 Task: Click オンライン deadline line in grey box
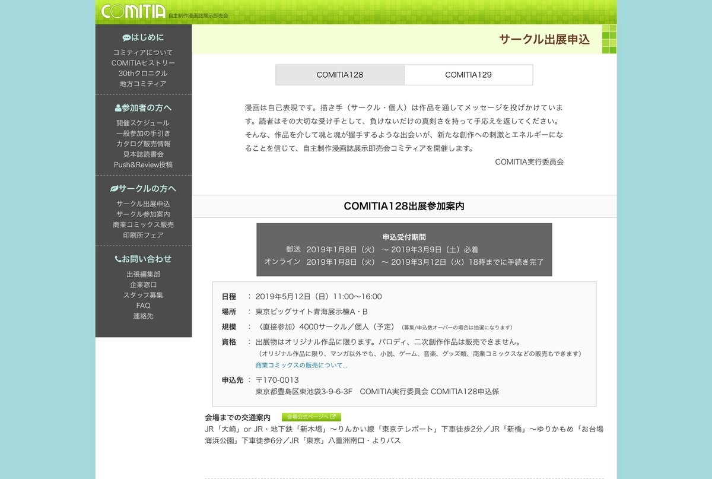[x=404, y=262]
